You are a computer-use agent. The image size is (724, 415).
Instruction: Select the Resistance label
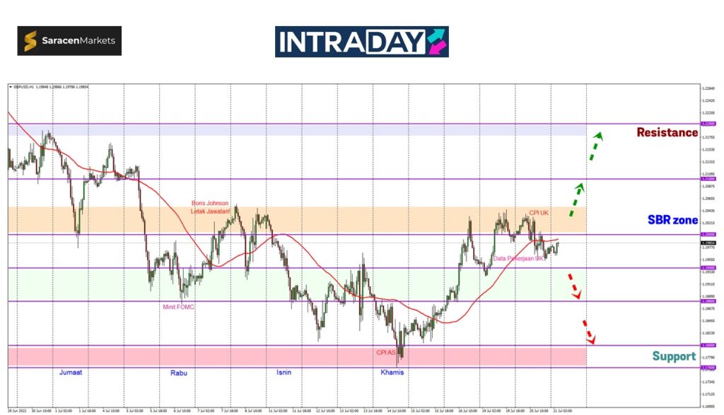(x=667, y=132)
